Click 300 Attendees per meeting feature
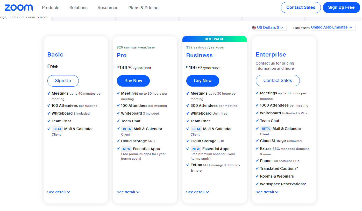The image size is (362, 211). 214,106
